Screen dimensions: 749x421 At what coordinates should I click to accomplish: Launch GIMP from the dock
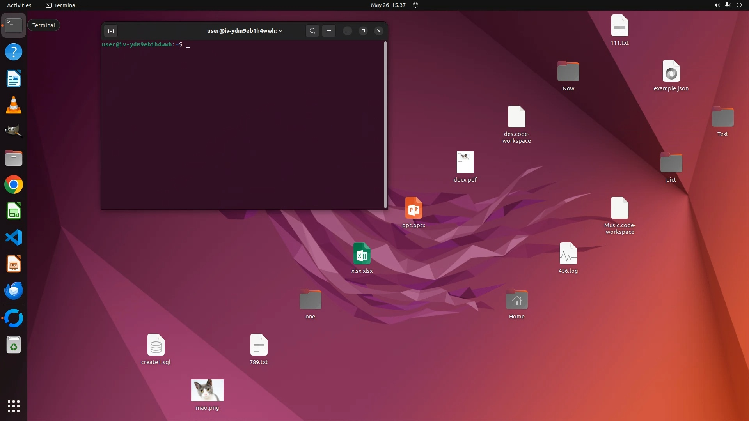(14, 131)
